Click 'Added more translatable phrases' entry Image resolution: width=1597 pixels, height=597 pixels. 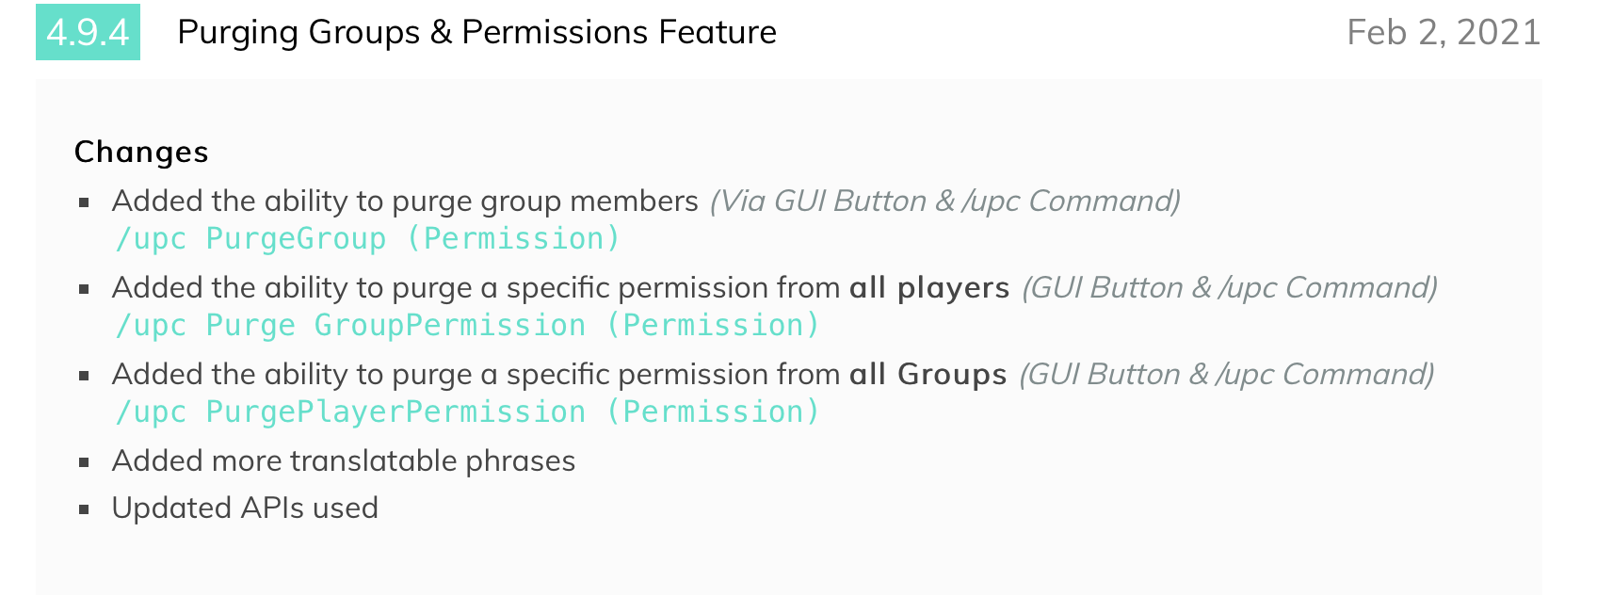(344, 460)
